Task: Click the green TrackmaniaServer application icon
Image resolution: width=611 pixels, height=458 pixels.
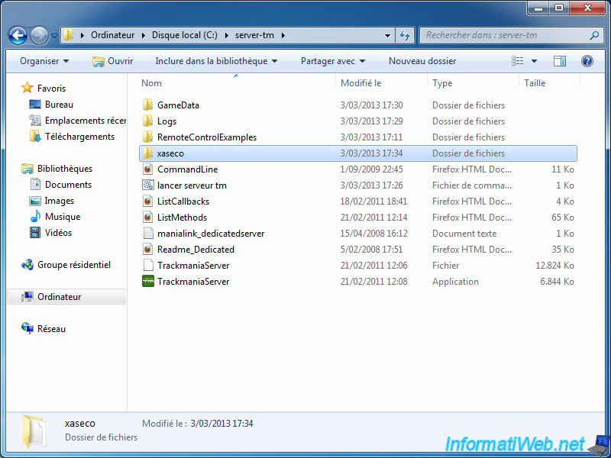Action: 147,281
